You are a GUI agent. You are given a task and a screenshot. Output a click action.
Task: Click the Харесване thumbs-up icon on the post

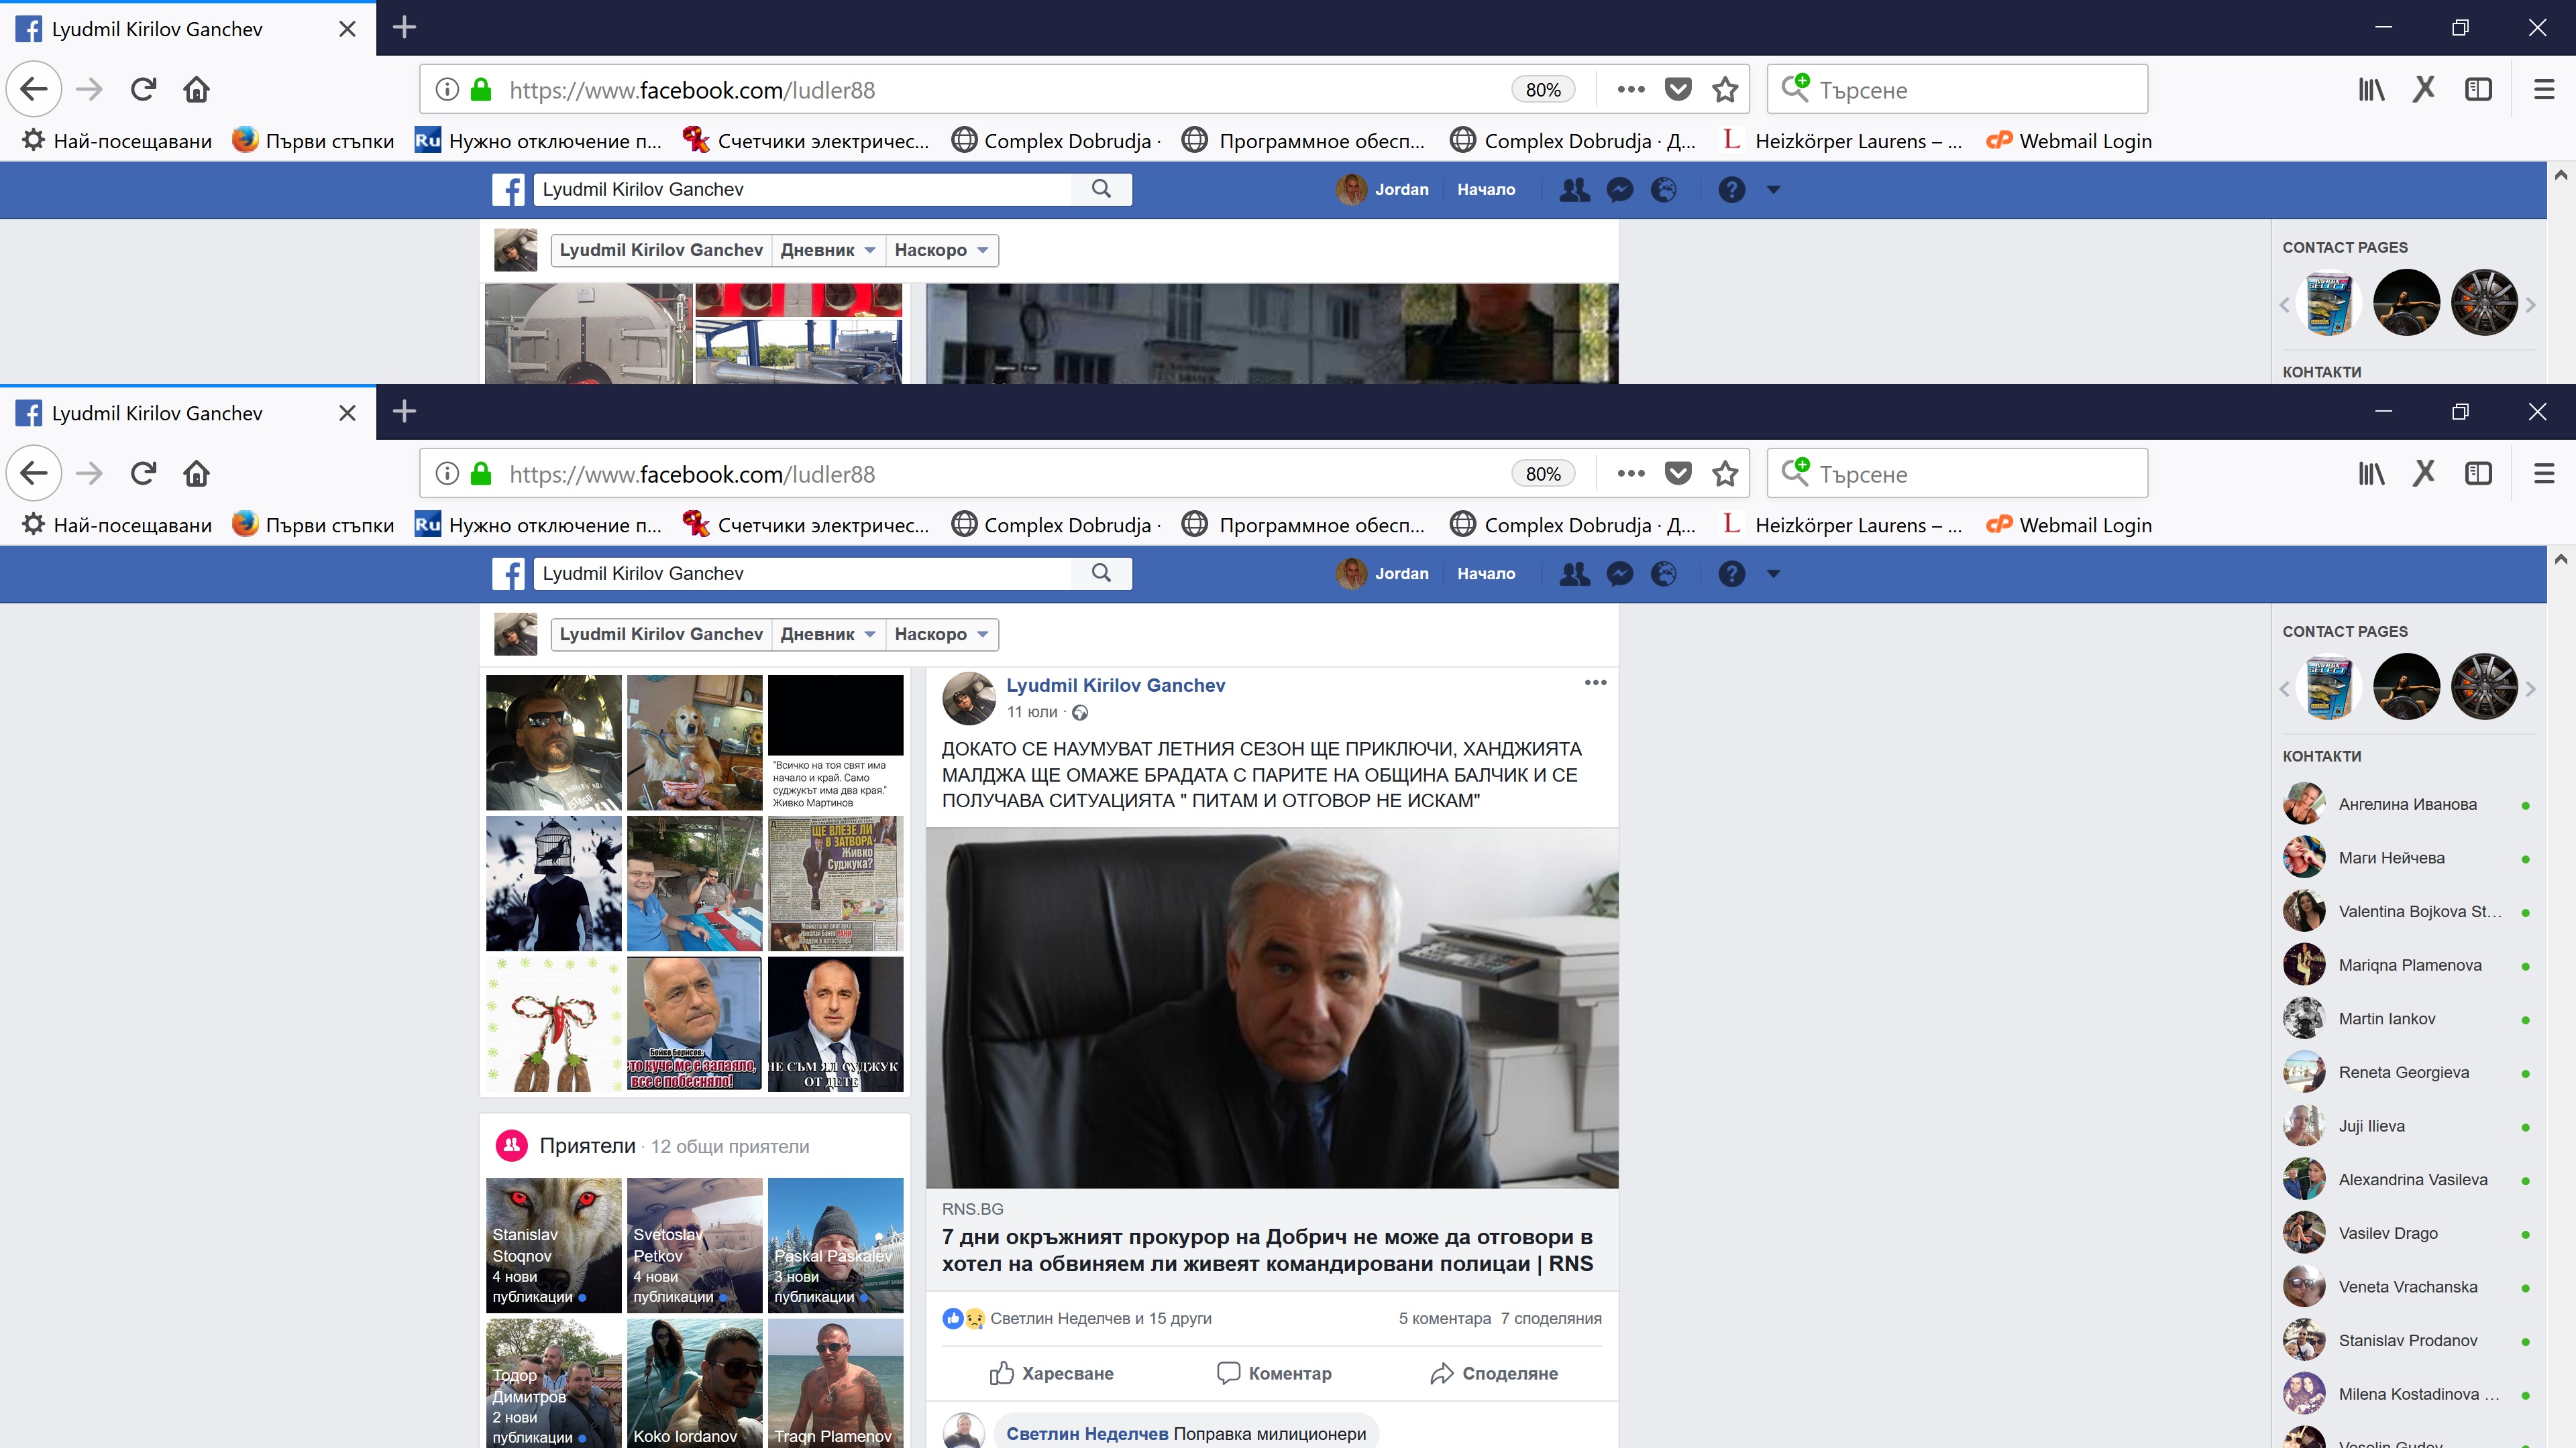coord(1002,1373)
